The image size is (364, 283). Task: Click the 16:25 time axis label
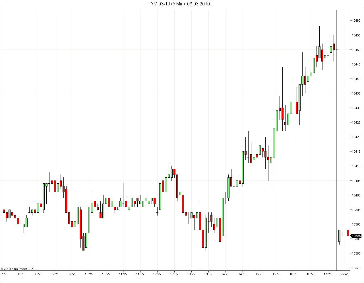[x=293, y=274]
